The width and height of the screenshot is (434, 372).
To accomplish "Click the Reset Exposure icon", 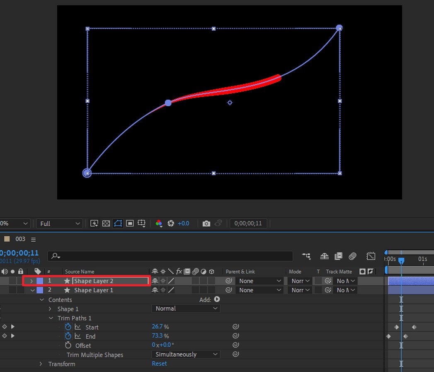I will click(170, 223).
